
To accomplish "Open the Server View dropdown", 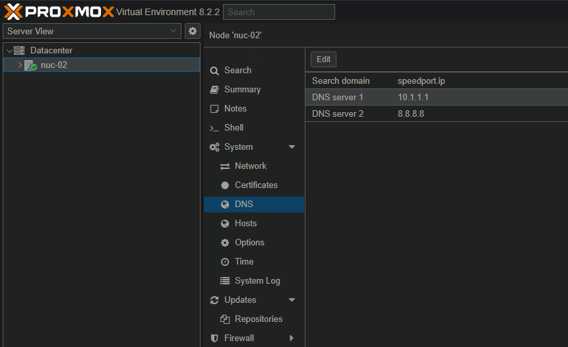I will (x=92, y=31).
